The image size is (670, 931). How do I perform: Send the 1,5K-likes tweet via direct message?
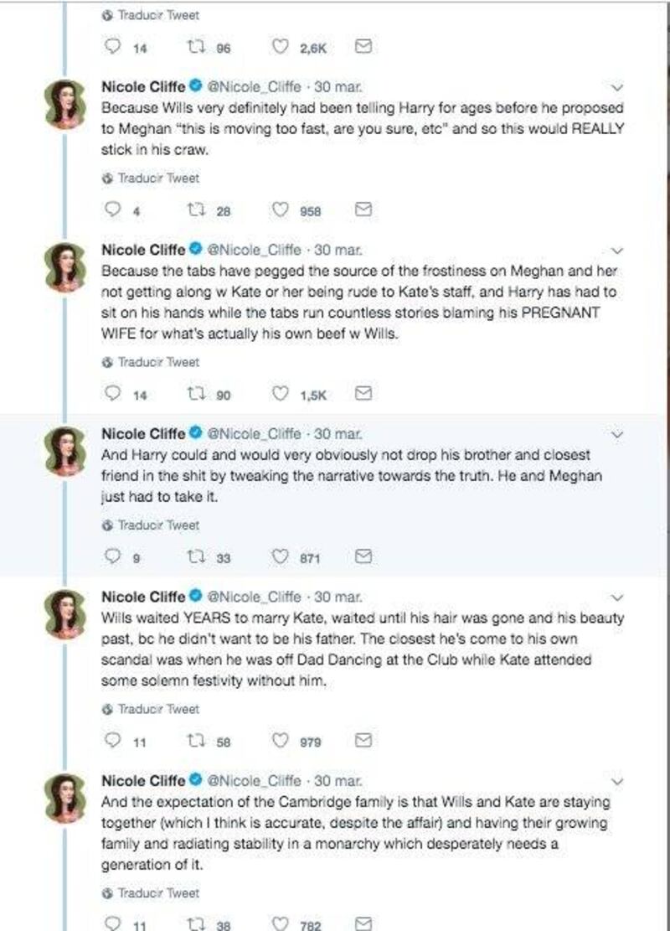363,393
